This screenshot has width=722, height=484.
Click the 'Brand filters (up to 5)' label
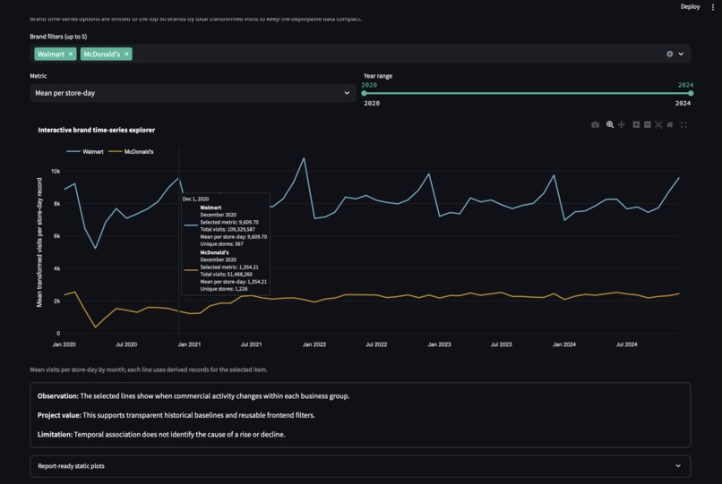click(x=58, y=37)
